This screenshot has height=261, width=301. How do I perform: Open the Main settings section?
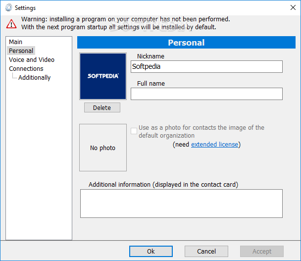(x=15, y=42)
